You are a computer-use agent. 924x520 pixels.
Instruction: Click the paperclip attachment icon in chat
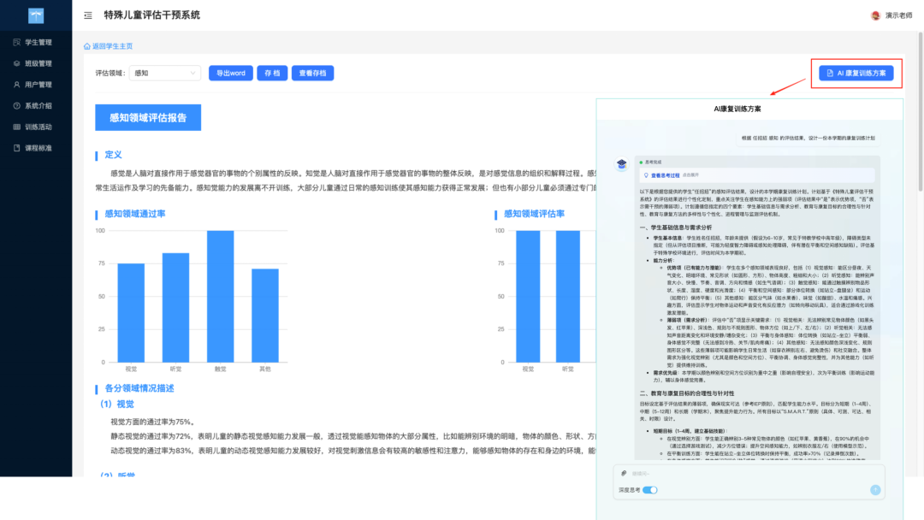point(624,473)
